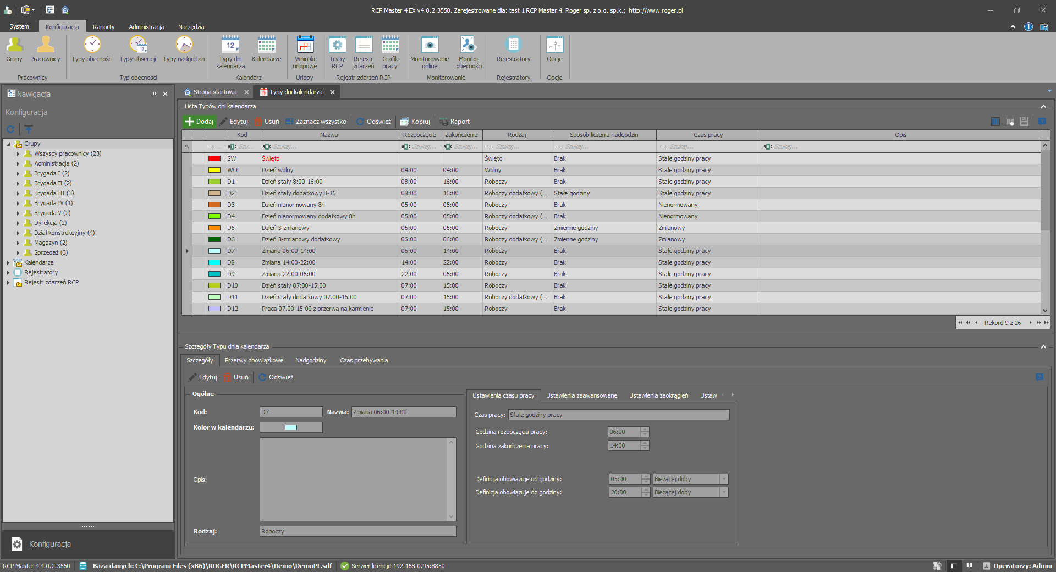Expand the Brygada III group node
Image resolution: width=1056 pixels, height=572 pixels.
(18, 194)
